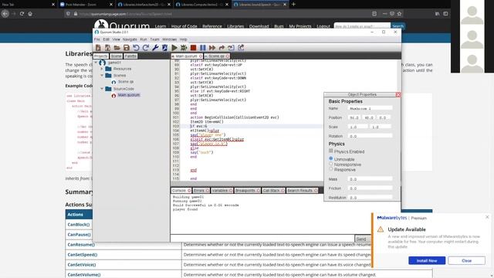Open the CanSetSpeed() action link

coord(83,255)
